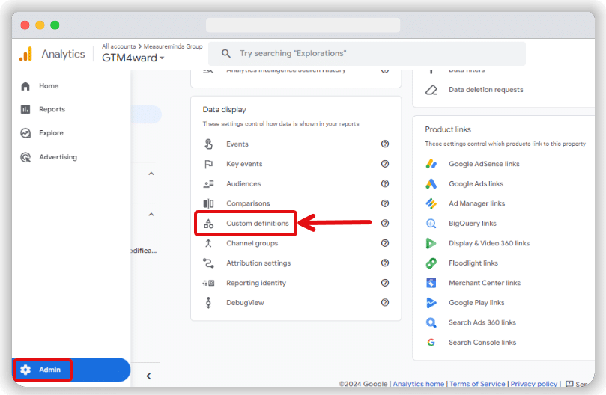
Task: Go to Explore in the sidebar
Action: click(x=51, y=133)
